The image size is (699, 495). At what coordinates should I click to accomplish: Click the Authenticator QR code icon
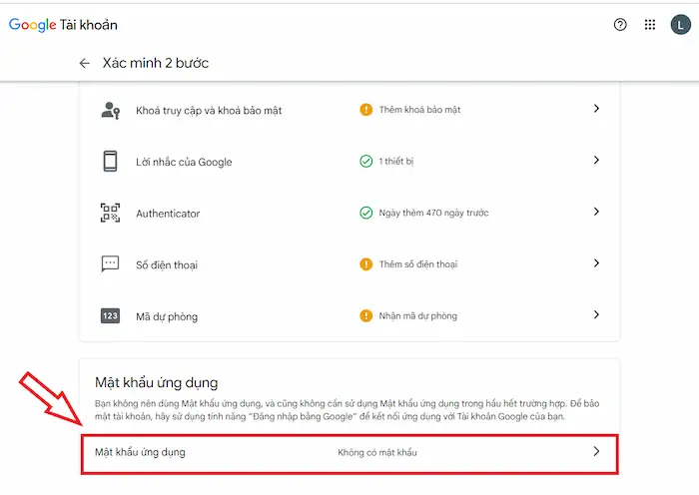pyautogui.click(x=110, y=213)
